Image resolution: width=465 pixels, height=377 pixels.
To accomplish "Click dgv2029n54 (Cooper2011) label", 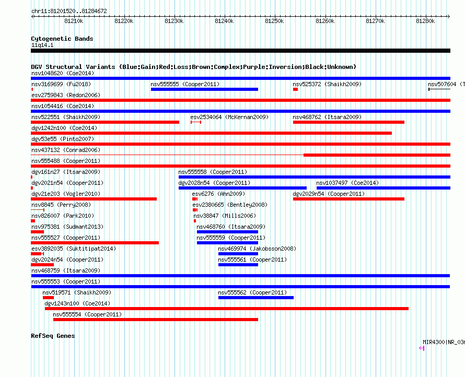I will (x=329, y=194).
